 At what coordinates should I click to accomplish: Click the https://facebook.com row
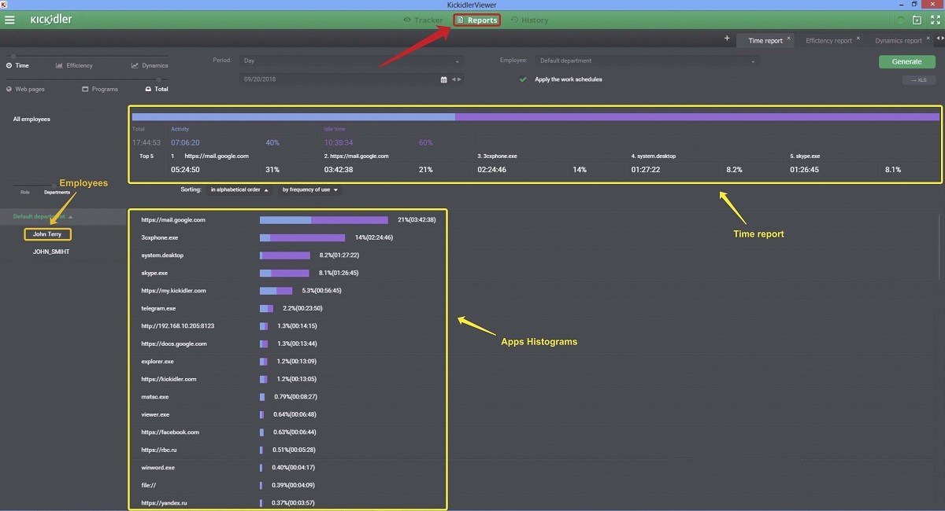point(287,432)
